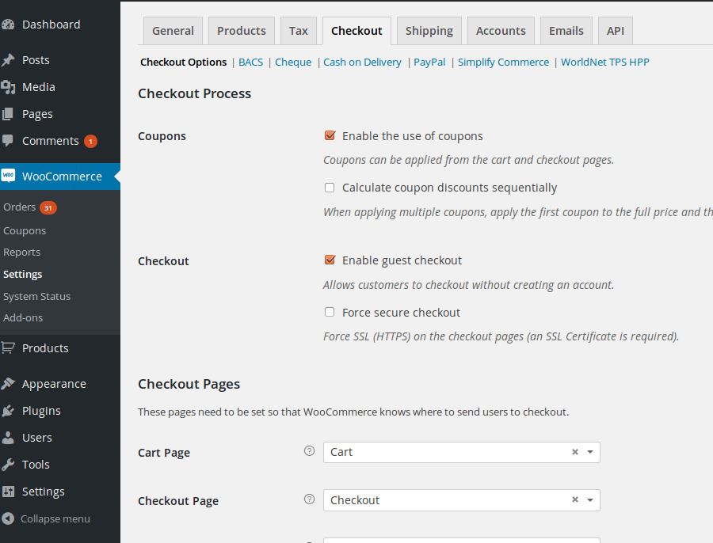Click the Comments speech bubble icon
Image resolution: width=713 pixels, height=543 pixels.
pos(8,140)
